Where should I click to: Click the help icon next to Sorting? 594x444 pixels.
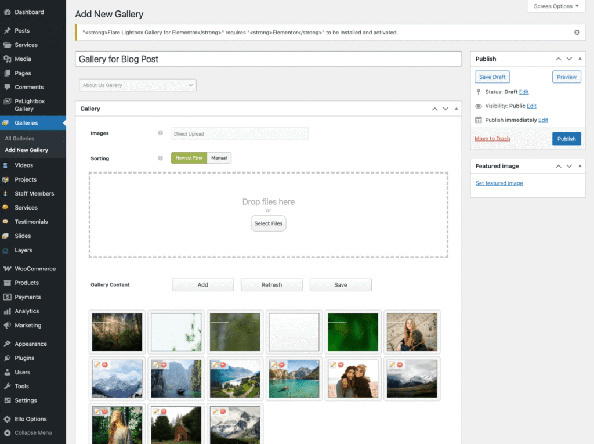point(161,158)
